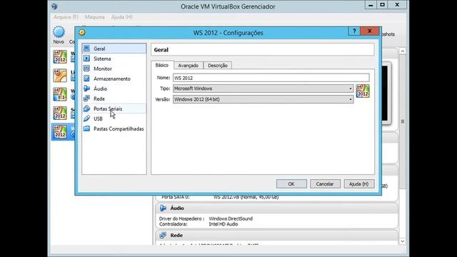Click the Novo toolbar icon in VirtualBox Manager
Image resolution: width=457 pixels, height=257 pixels.
(x=59, y=31)
